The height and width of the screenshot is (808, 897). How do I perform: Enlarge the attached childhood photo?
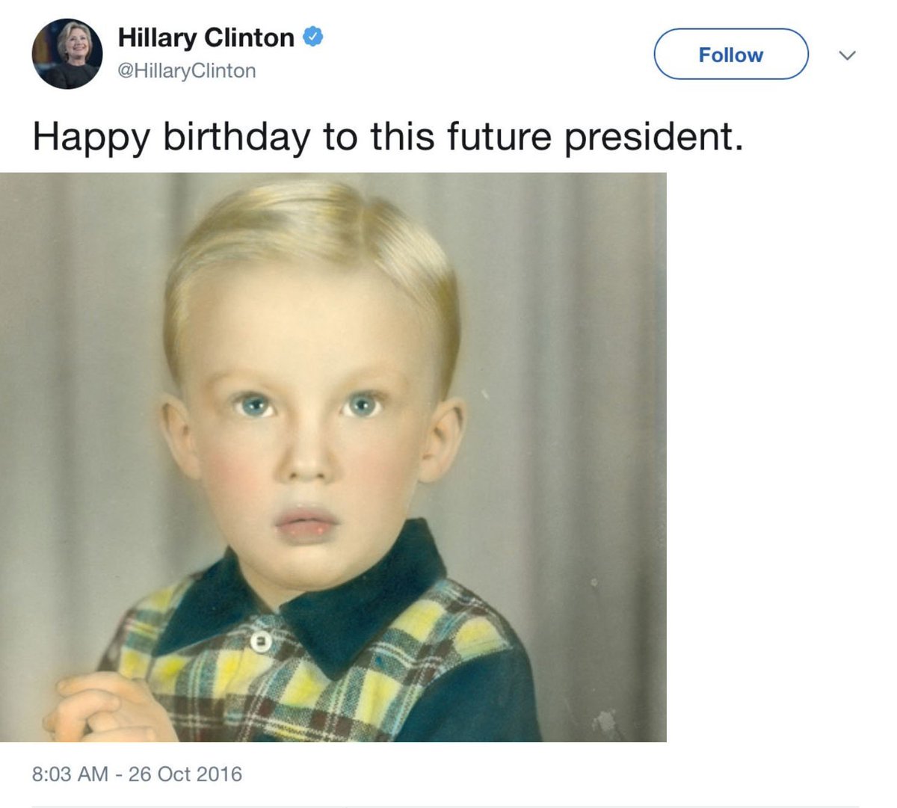333,457
